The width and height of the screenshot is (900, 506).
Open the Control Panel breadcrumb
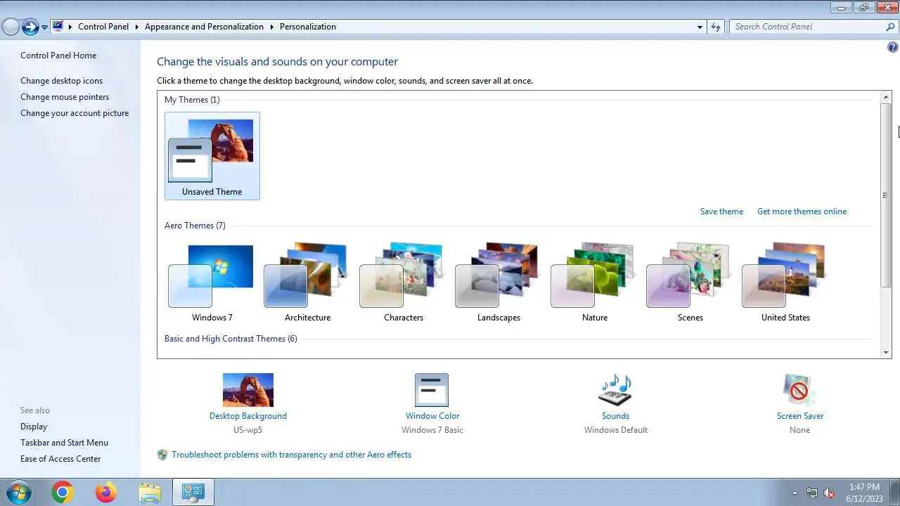103,27
